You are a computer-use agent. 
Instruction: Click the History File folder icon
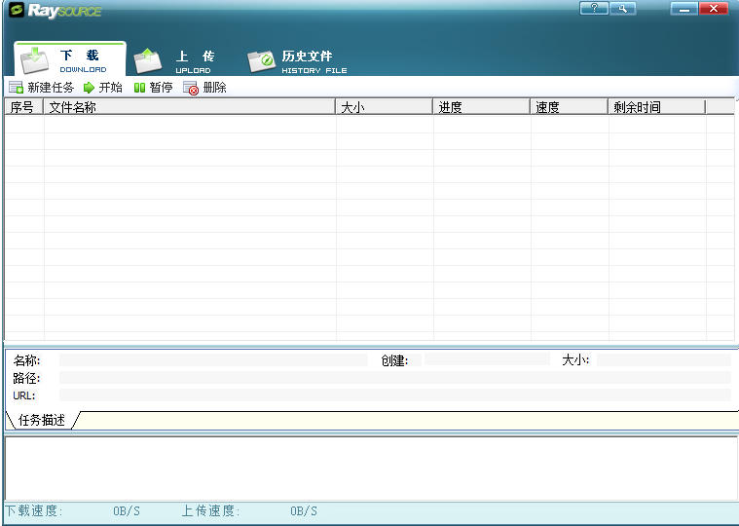[x=261, y=61]
